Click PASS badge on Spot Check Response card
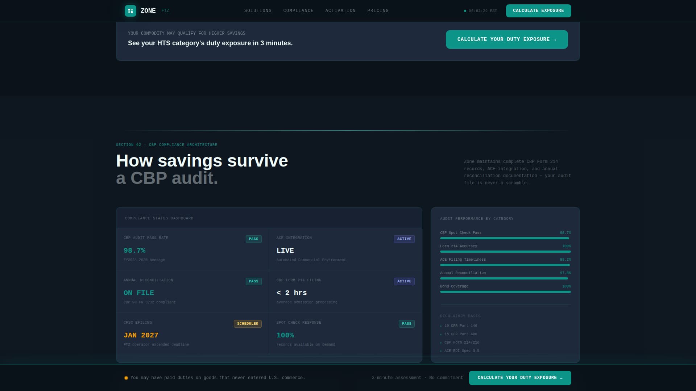696x391 pixels. pyautogui.click(x=406, y=324)
